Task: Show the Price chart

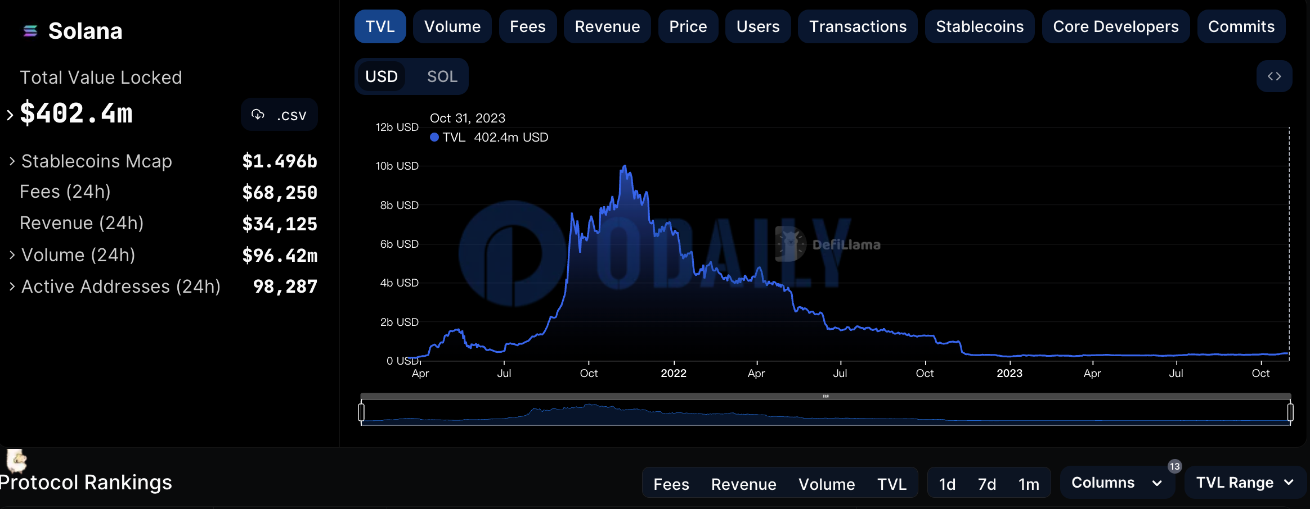Action: [688, 26]
